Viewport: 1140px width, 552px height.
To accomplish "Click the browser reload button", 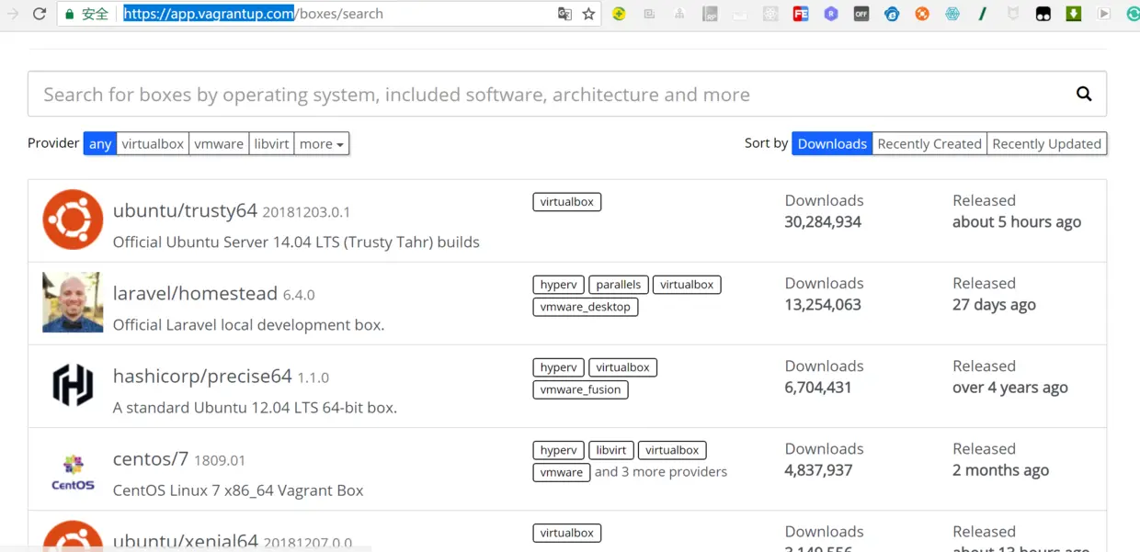I will point(40,14).
